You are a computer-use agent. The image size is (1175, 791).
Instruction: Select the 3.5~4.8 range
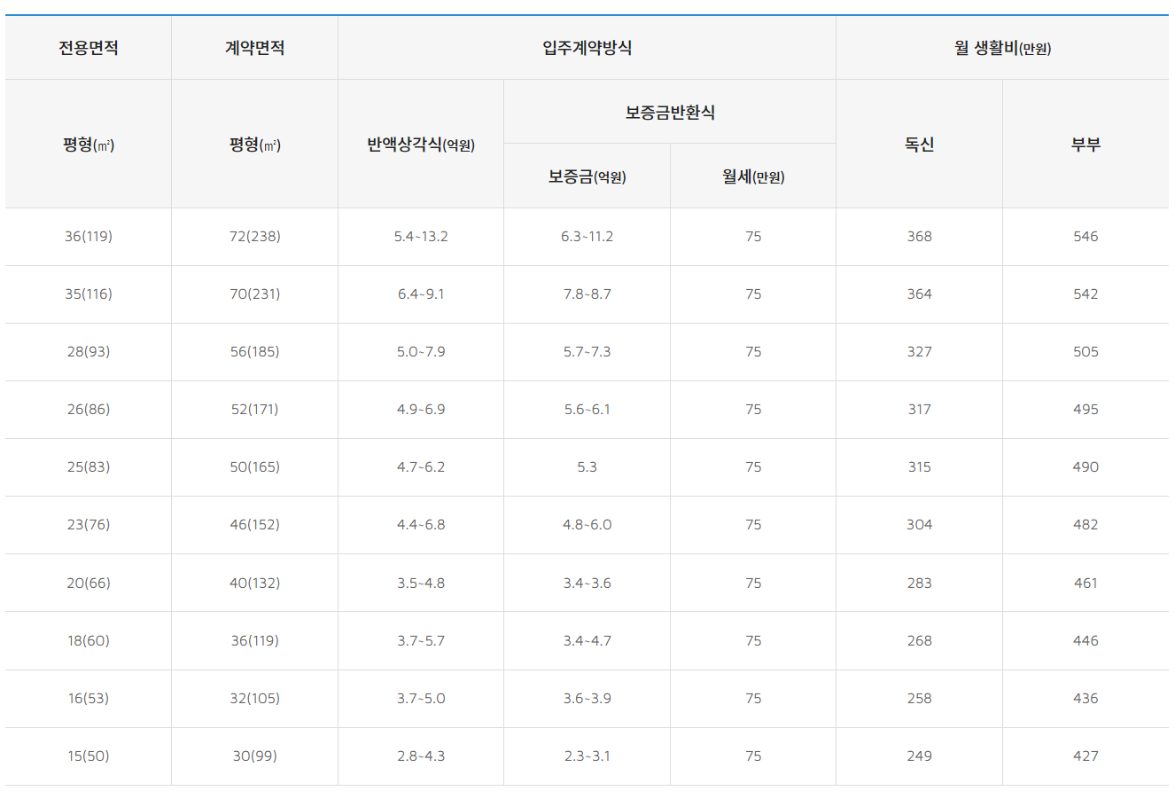point(421,583)
